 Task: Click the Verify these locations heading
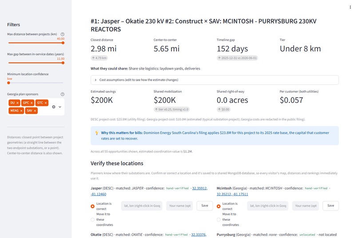coord(117,163)
